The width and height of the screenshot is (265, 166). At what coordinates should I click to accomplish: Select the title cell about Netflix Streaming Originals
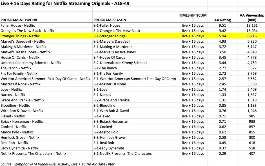click(65, 3)
